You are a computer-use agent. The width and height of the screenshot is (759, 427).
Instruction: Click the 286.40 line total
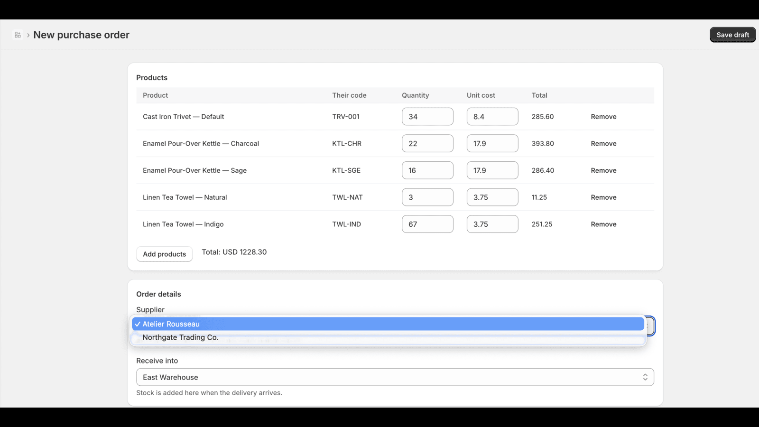point(543,170)
